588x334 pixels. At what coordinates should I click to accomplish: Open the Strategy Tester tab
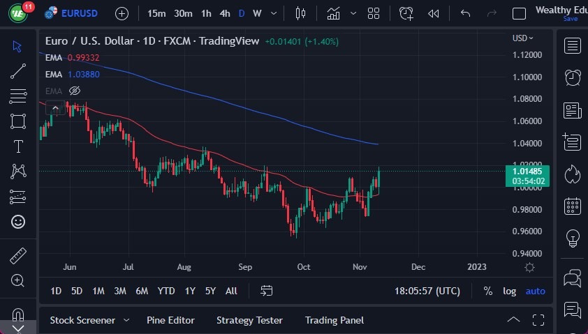coord(249,320)
